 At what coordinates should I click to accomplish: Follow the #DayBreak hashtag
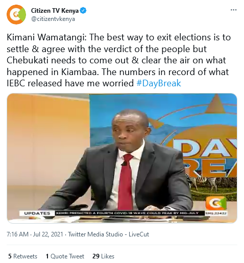coord(159,83)
